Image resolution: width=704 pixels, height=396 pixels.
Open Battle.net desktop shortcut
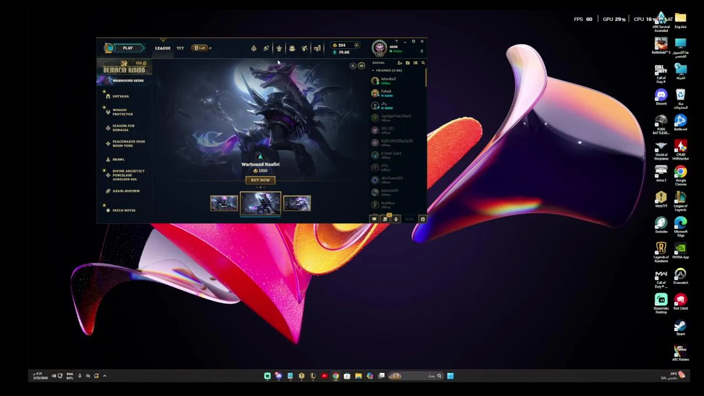click(x=680, y=123)
